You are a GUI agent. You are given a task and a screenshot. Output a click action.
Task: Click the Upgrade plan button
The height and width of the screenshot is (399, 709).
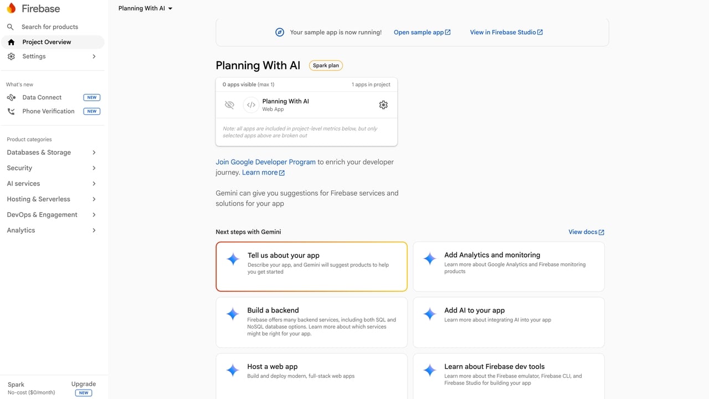tap(83, 388)
